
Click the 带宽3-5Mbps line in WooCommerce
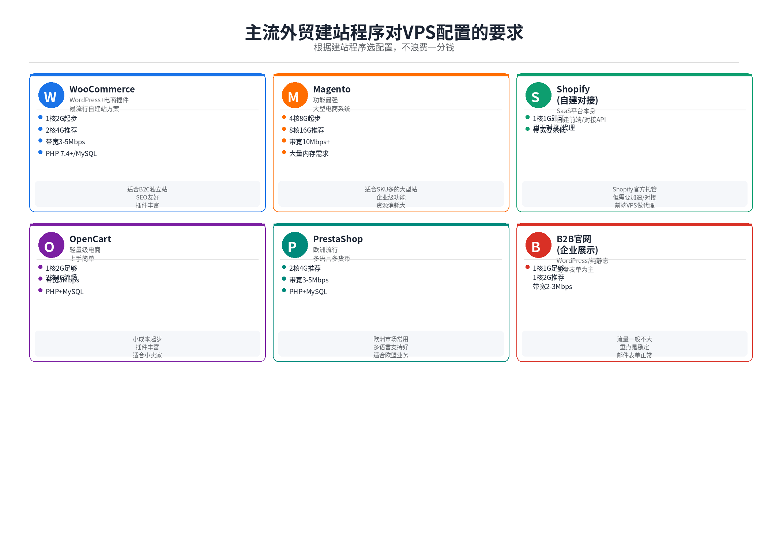click(x=65, y=142)
